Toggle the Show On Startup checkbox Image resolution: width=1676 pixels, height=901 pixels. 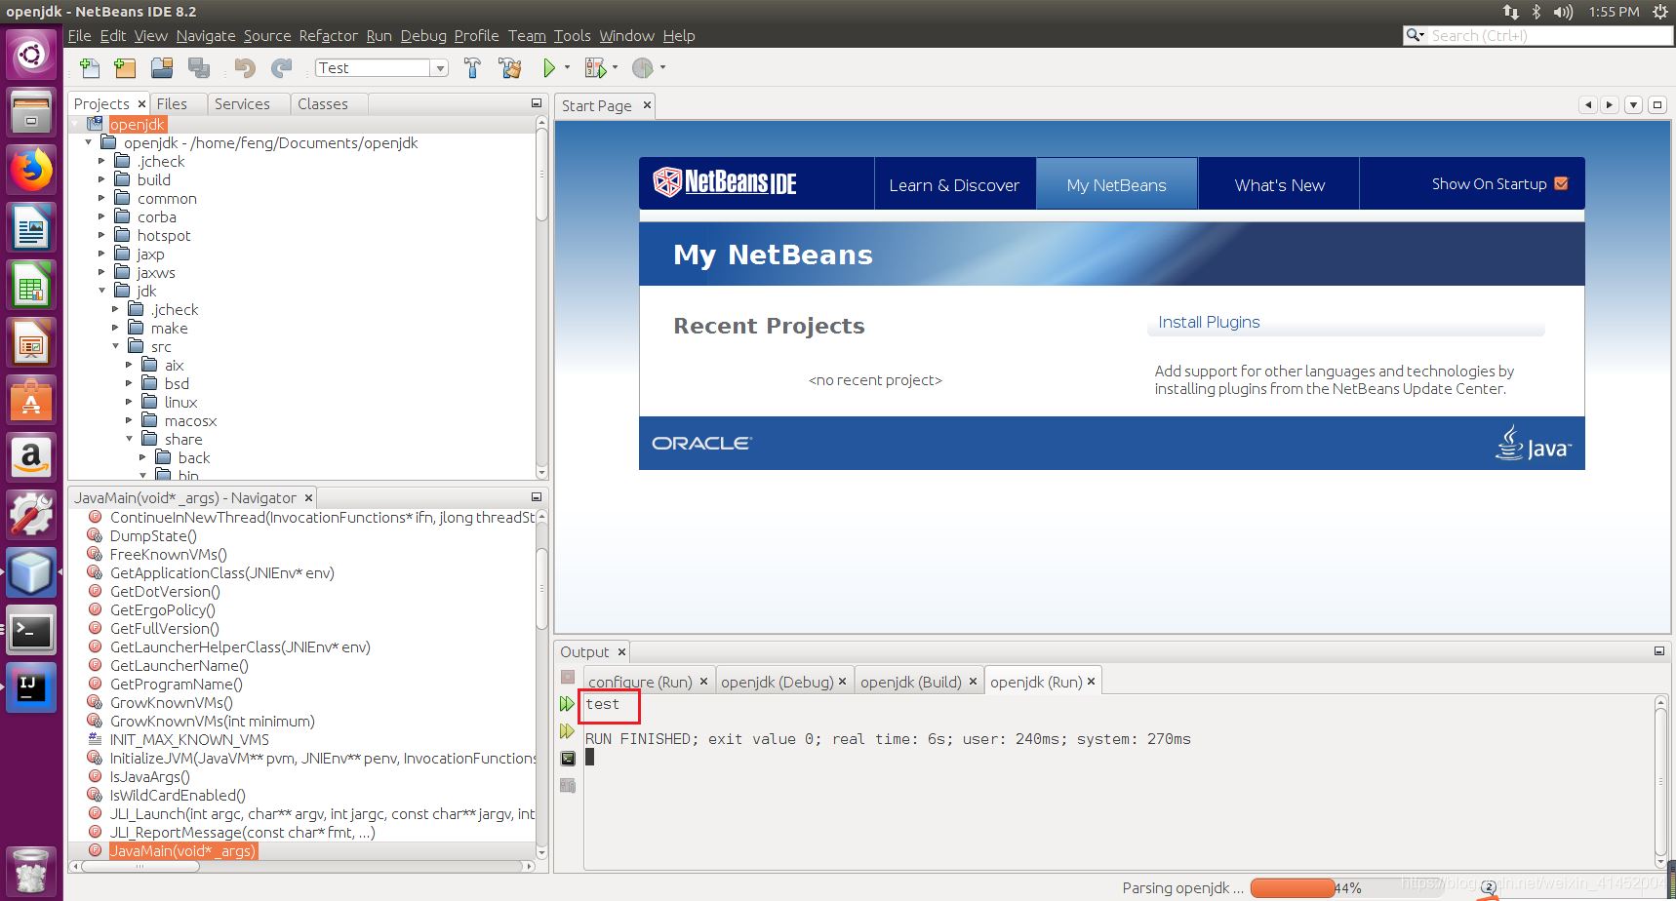pyautogui.click(x=1561, y=184)
